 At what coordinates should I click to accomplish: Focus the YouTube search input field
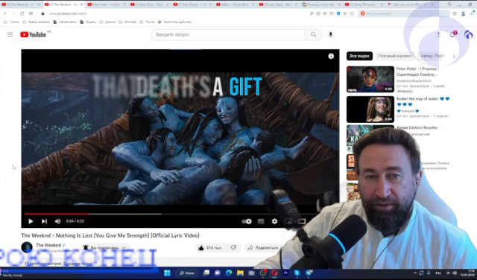point(229,34)
